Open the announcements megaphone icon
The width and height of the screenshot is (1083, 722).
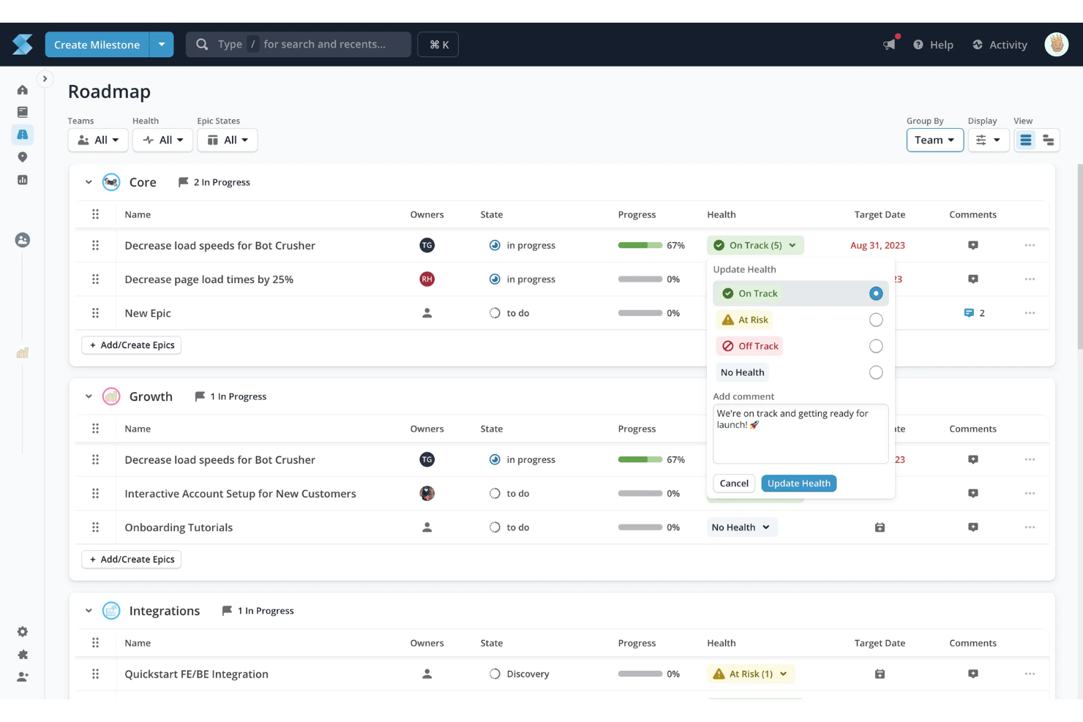[x=889, y=45]
